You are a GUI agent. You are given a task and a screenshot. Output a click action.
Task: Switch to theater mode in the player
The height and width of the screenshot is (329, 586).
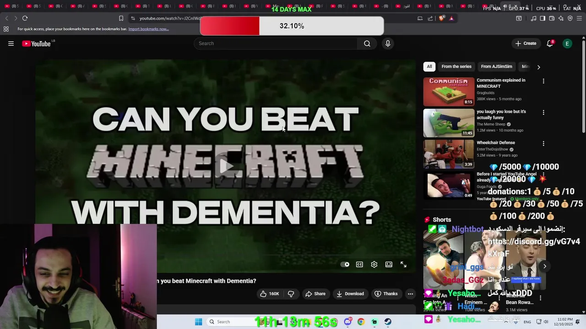[x=389, y=264]
